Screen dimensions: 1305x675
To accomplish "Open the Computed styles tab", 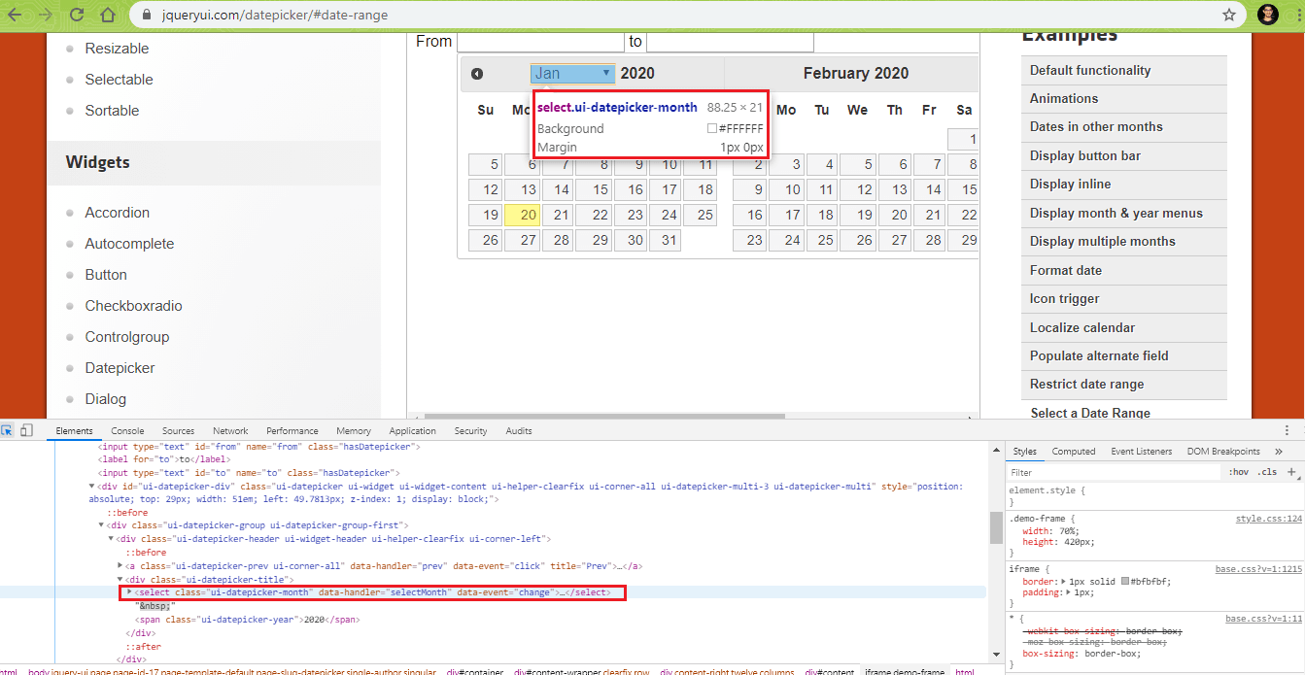I will click(1074, 451).
